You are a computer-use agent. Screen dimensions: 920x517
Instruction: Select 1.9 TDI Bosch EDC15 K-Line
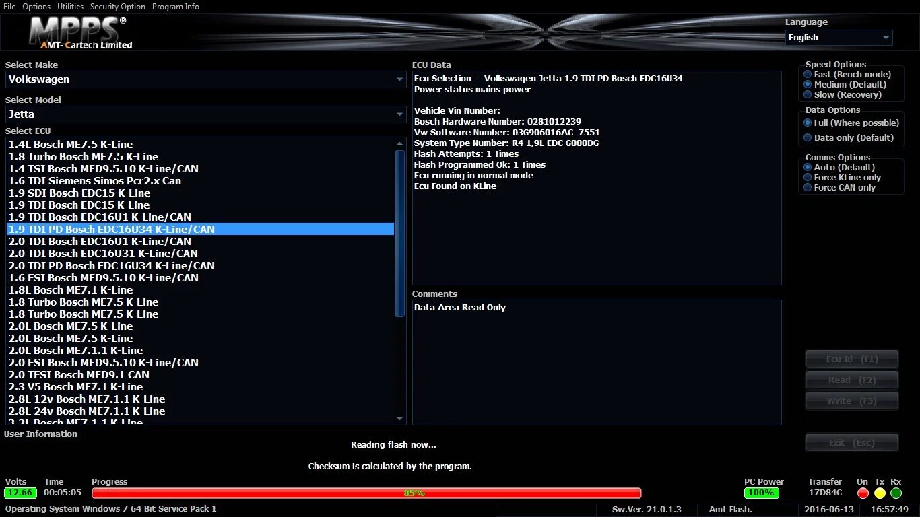(200, 205)
